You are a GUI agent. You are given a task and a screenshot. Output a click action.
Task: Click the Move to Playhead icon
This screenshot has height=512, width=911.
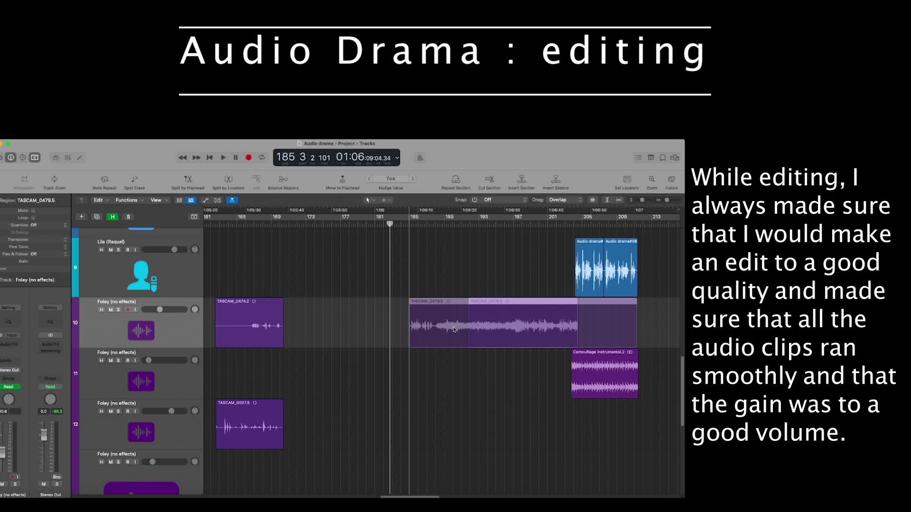[x=343, y=179]
